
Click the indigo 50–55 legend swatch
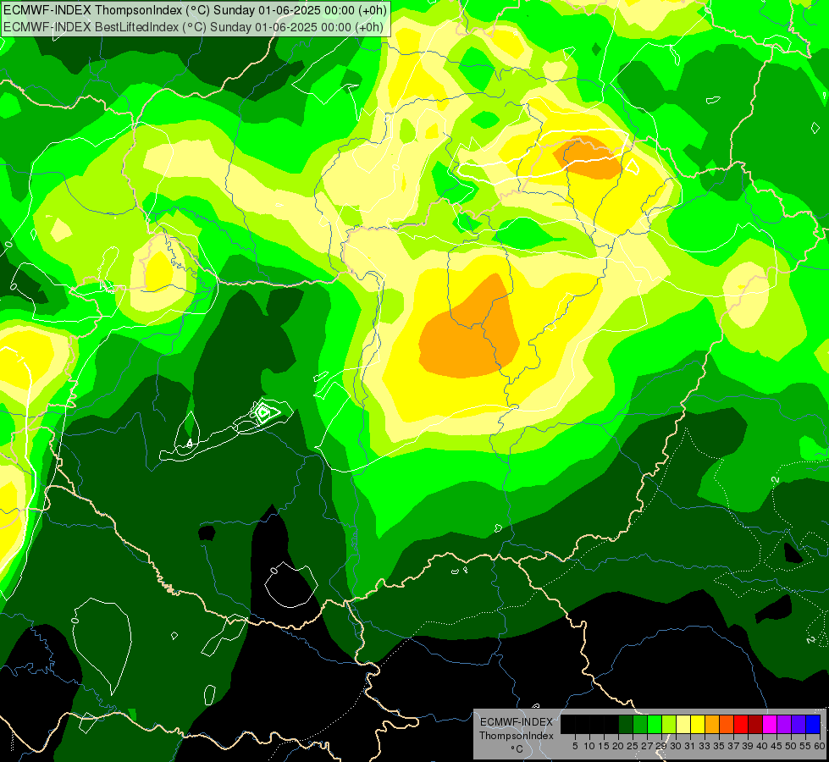[x=799, y=724]
